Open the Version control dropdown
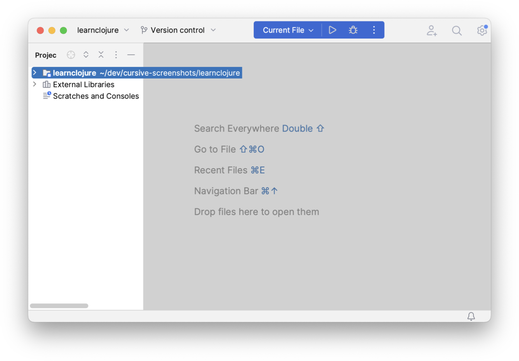The height and width of the screenshot is (361, 519). coord(178,30)
